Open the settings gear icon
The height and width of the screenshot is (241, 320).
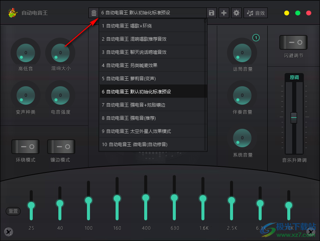(236, 12)
